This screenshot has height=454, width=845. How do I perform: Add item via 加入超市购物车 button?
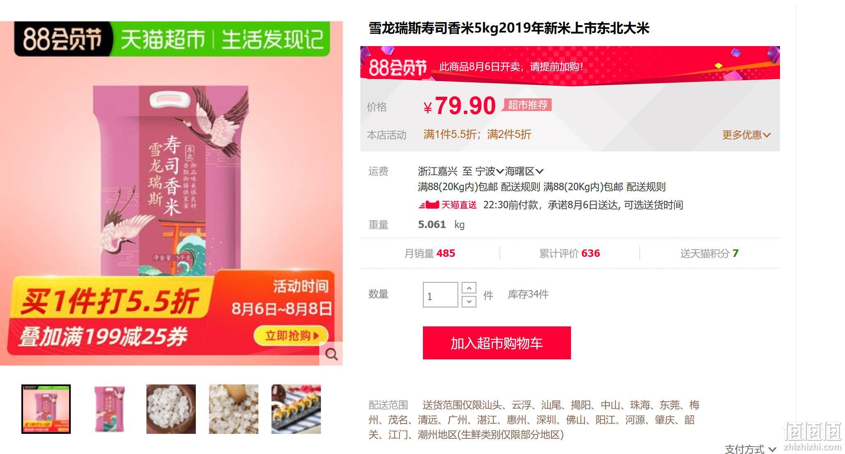tap(497, 343)
